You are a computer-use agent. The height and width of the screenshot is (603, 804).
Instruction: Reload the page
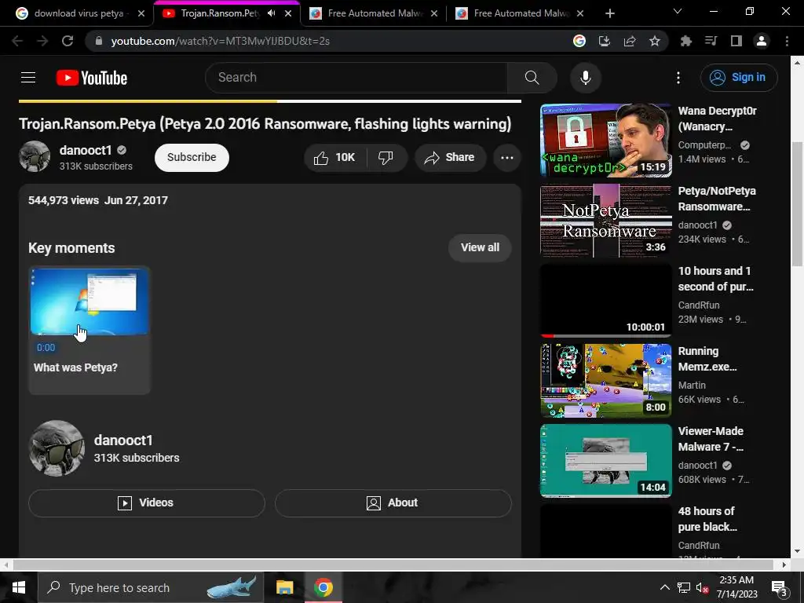(x=68, y=41)
